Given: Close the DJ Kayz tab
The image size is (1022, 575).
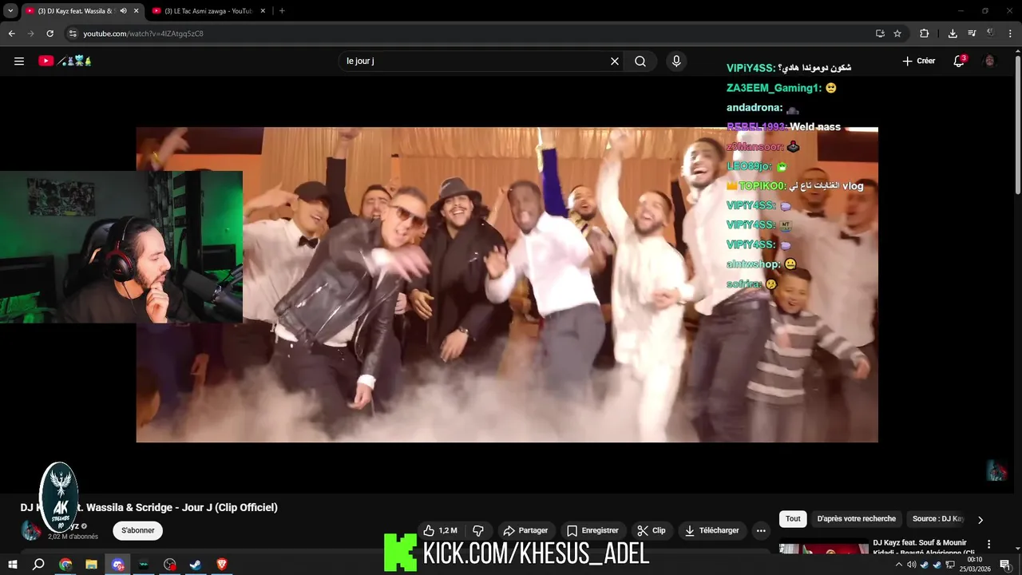Looking at the screenshot, I should (x=136, y=11).
